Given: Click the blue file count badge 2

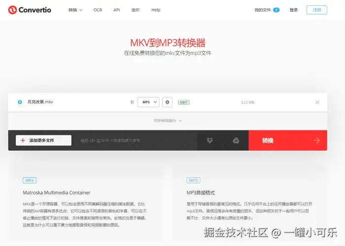Looking at the screenshot, I should coord(276,10).
